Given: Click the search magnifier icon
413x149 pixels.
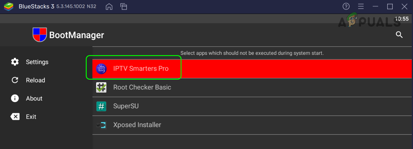Looking at the screenshot, I should pyautogui.click(x=399, y=35).
